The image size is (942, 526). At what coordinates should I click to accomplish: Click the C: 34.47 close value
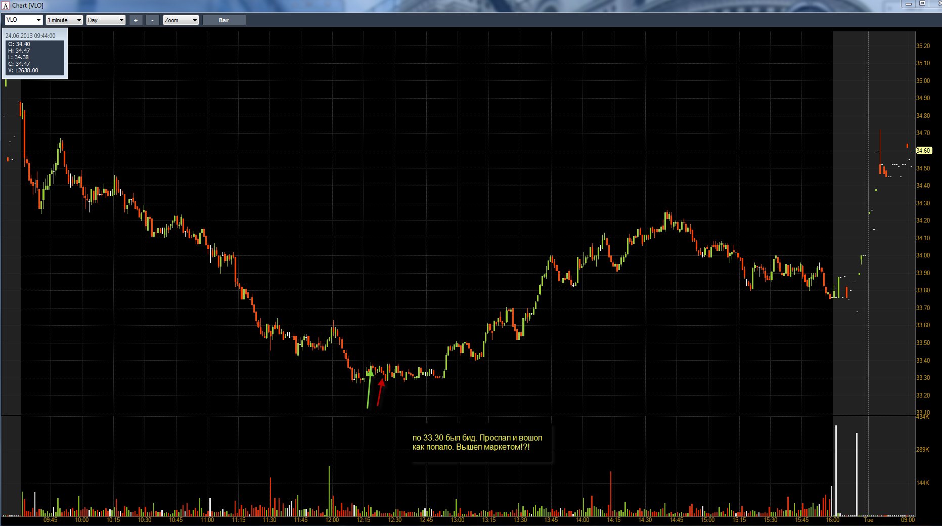19,64
